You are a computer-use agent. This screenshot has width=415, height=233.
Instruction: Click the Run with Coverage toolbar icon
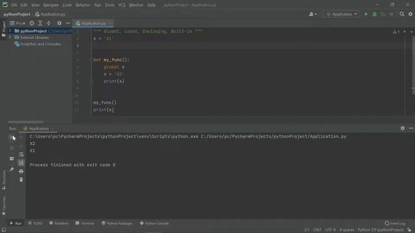(x=383, y=14)
